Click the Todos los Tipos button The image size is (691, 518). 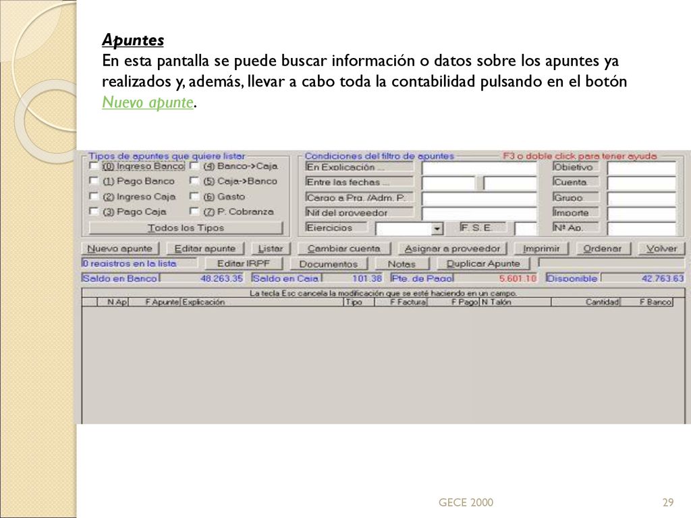tap(186, 228)
